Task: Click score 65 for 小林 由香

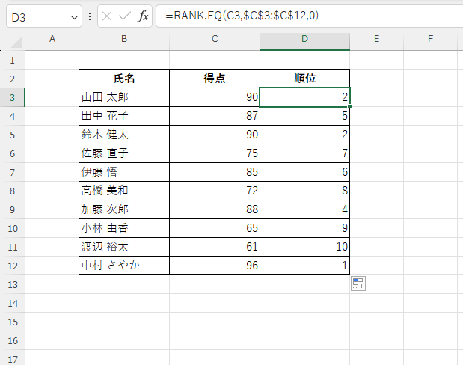Action: (x=215, y=228)
